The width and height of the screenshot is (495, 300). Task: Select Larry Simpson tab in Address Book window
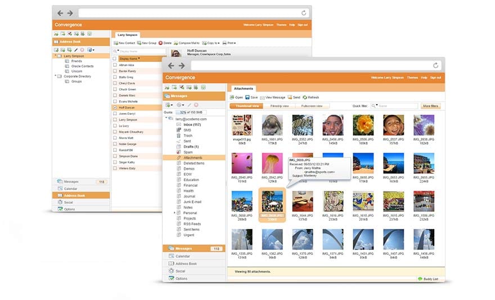coord(128,35)
